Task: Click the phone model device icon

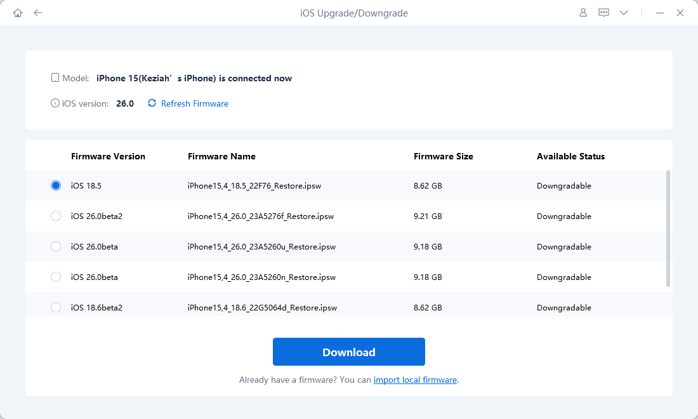Action: pyautogui.click(x=55, y=78)
